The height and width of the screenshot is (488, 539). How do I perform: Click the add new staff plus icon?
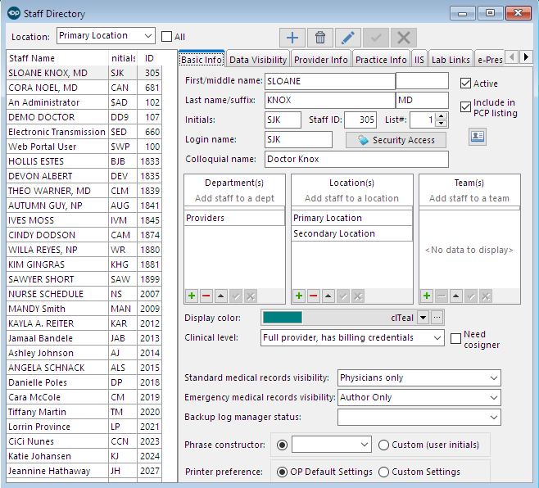click(292, 37)
